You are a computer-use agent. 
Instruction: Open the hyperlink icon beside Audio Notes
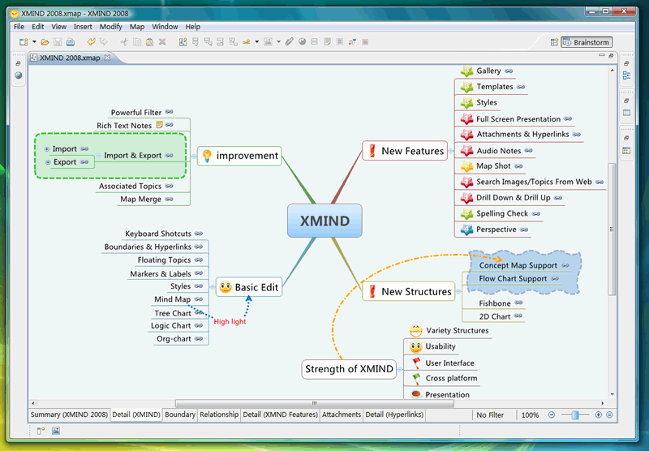tap(529, 151)
